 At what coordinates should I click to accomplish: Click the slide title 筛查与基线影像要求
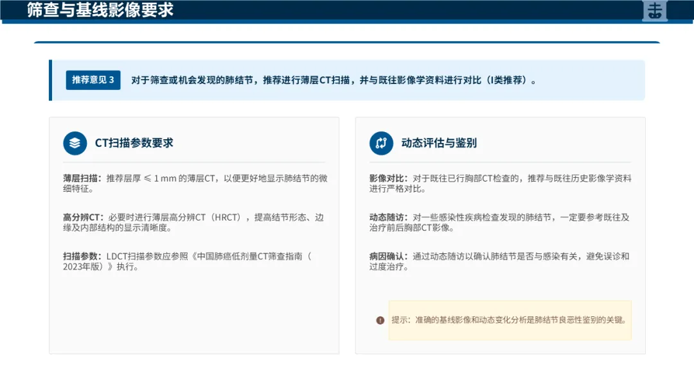pos(100,10)
